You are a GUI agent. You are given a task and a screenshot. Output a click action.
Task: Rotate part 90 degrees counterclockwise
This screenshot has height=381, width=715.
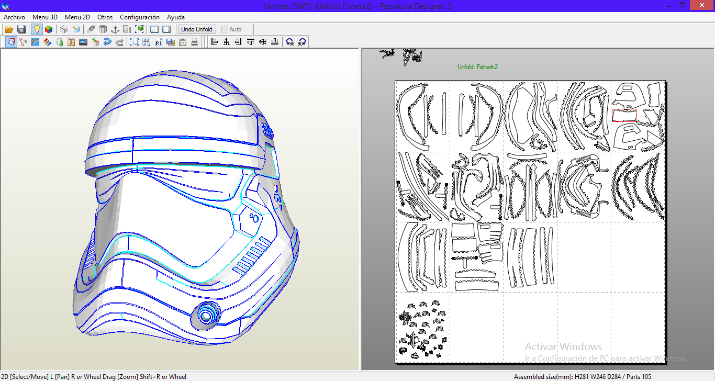pyautogui.click(x=290, y=42)
